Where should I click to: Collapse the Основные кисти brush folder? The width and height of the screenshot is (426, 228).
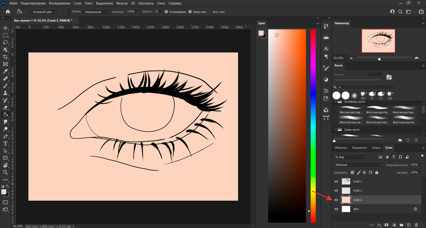click(x=335, y=102)
